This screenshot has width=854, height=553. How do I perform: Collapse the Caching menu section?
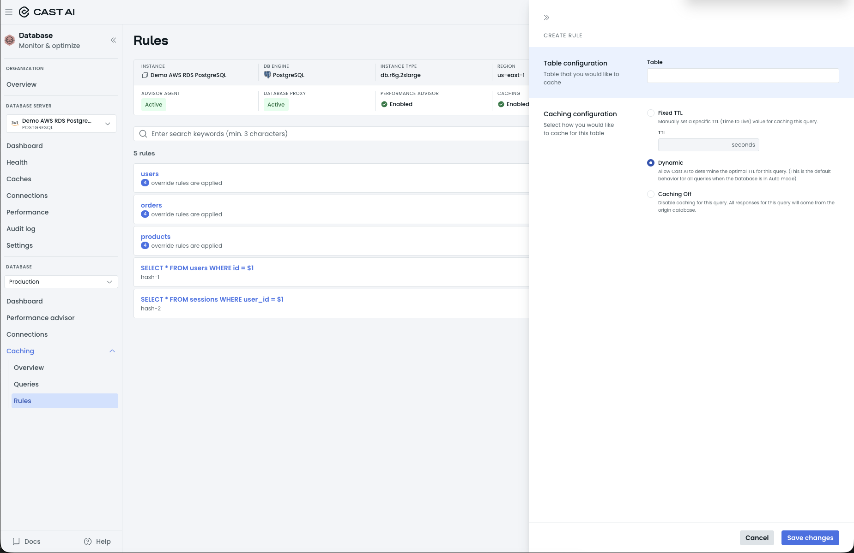pos(112,351)
